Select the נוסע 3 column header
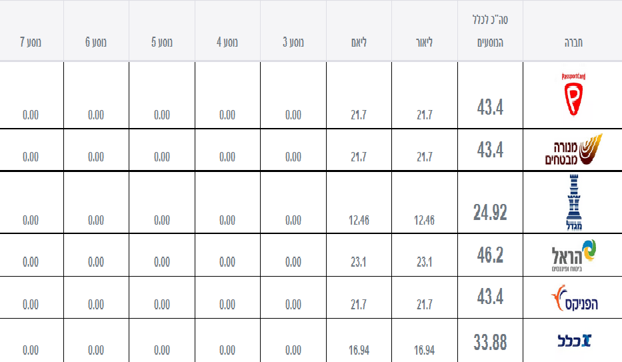The width and height of the screenshot is (622, 362). (x=293, y=43)
